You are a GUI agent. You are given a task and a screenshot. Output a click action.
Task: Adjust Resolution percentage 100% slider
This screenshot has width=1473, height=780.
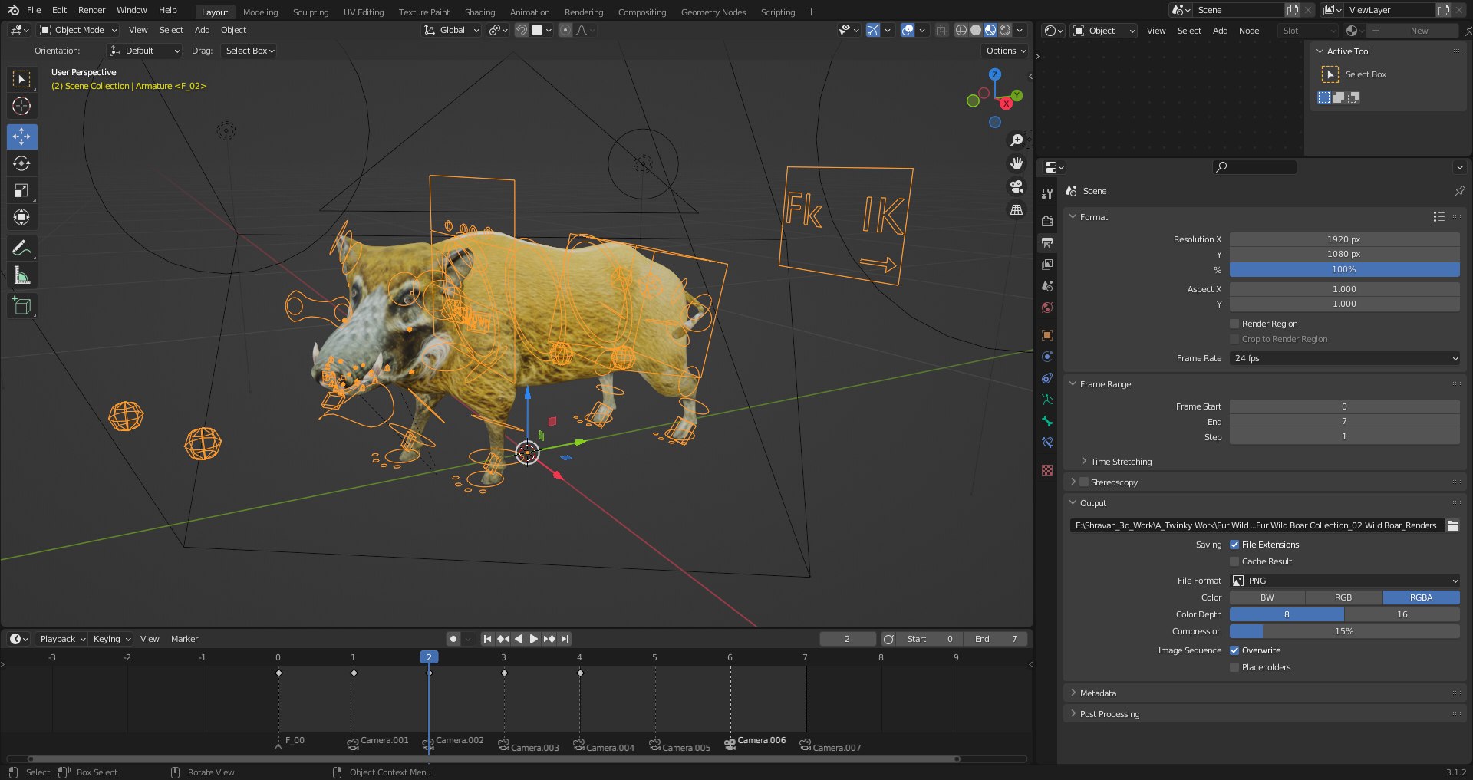pyautogui.click(x=1344, y=270)
